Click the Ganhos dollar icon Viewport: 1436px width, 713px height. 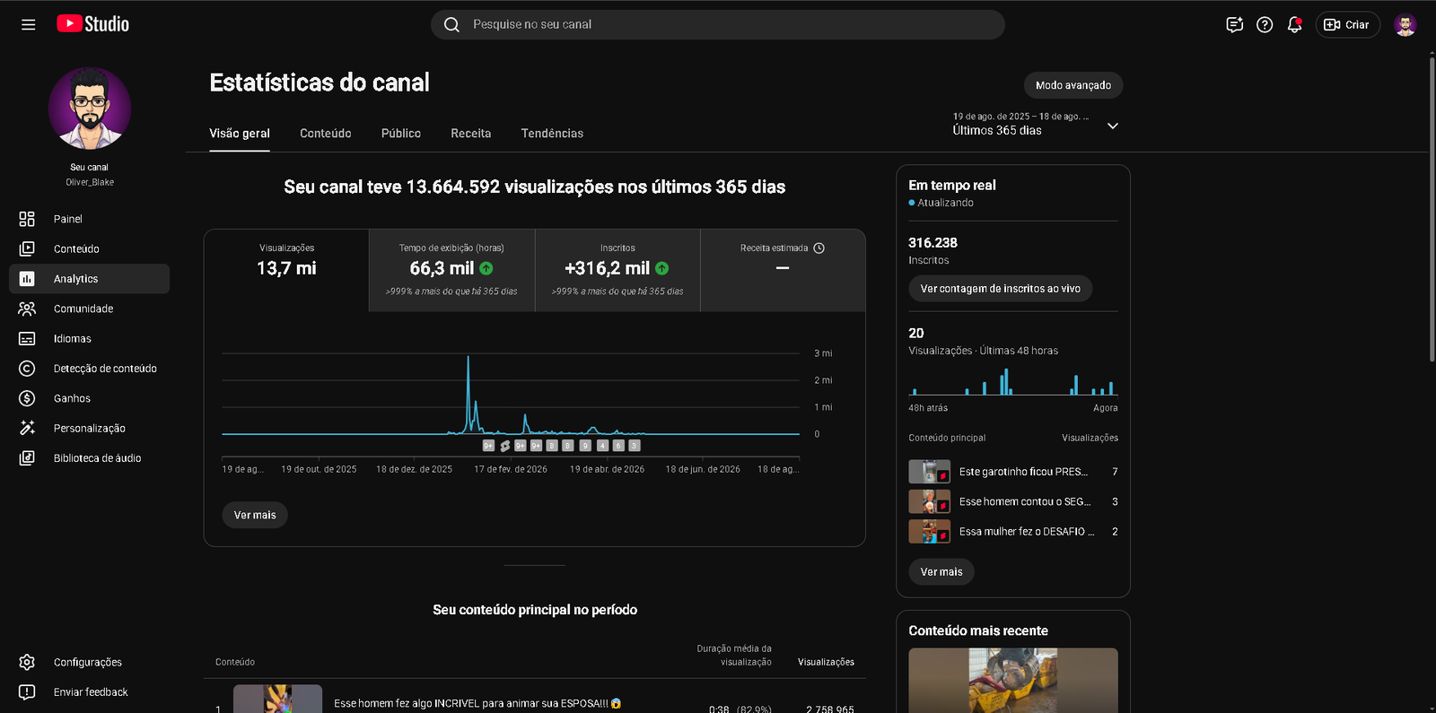(x=27, y=398)
